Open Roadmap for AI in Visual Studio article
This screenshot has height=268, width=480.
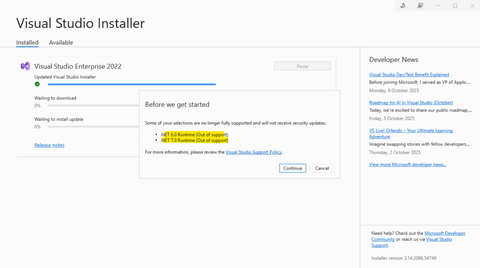tap(411, 103)
